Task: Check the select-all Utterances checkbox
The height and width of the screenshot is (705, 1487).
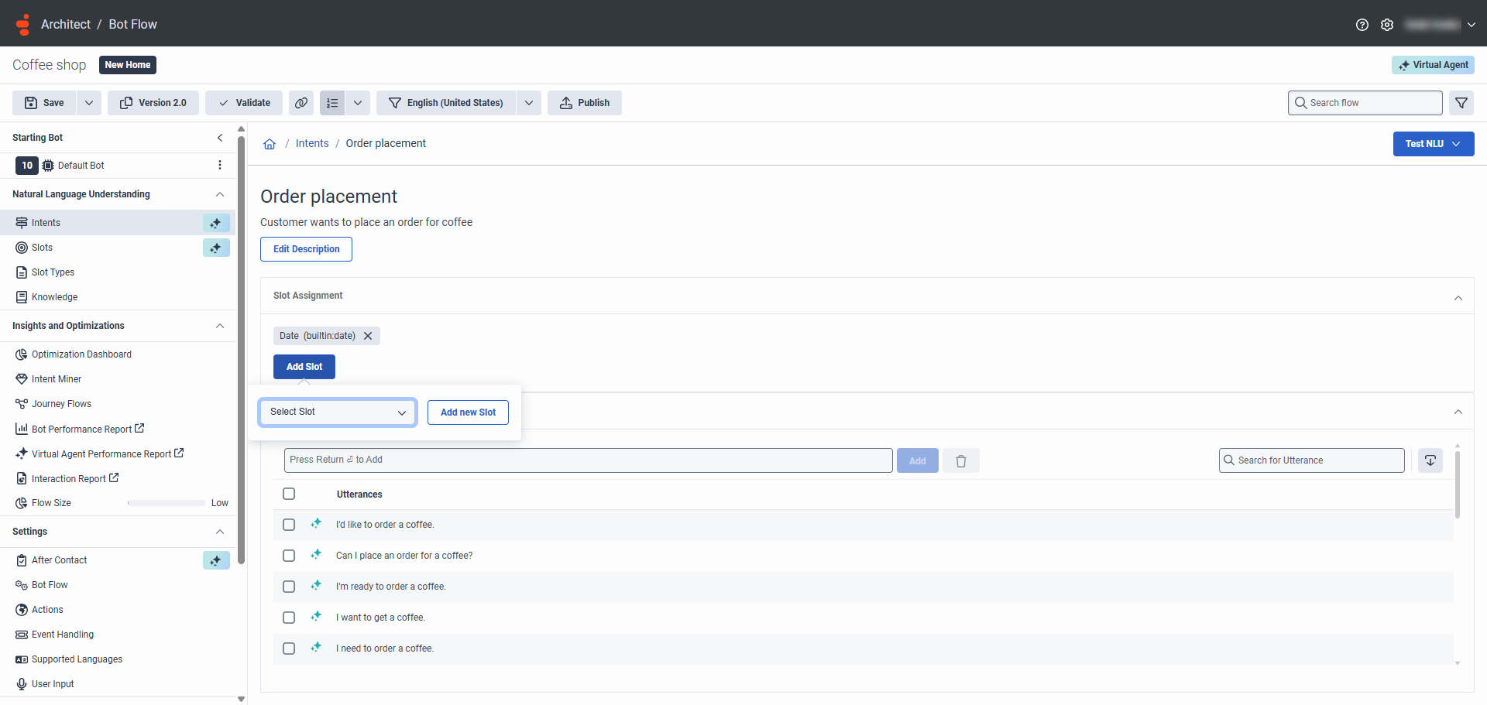Action: 289,494
